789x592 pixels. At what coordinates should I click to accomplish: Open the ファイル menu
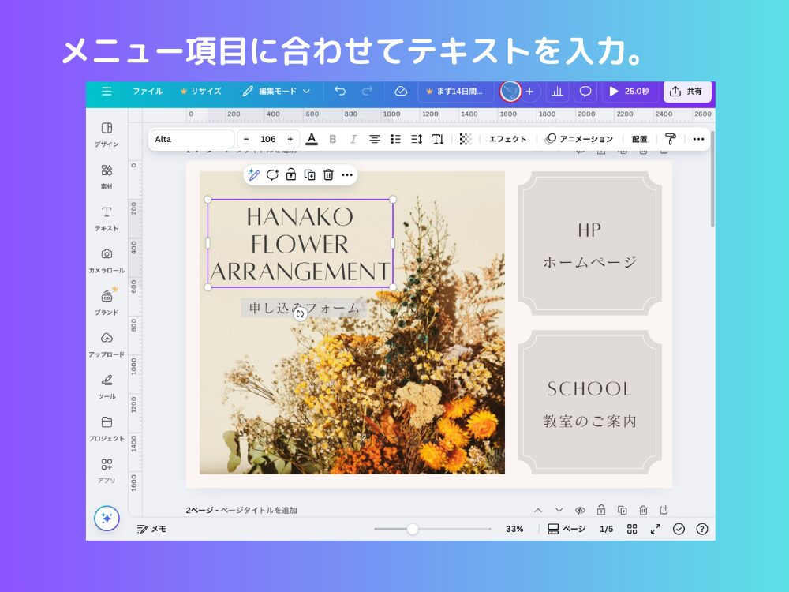pyautogui.click(x=147, y=92)
